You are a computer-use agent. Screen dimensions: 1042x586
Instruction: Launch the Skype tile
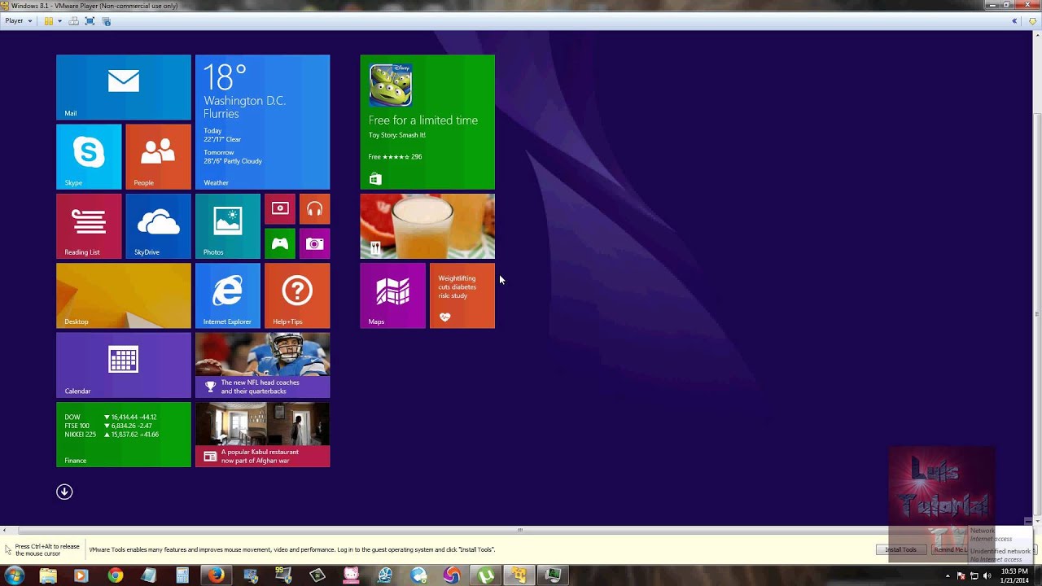pyautogui.click(x=89, y=157)
